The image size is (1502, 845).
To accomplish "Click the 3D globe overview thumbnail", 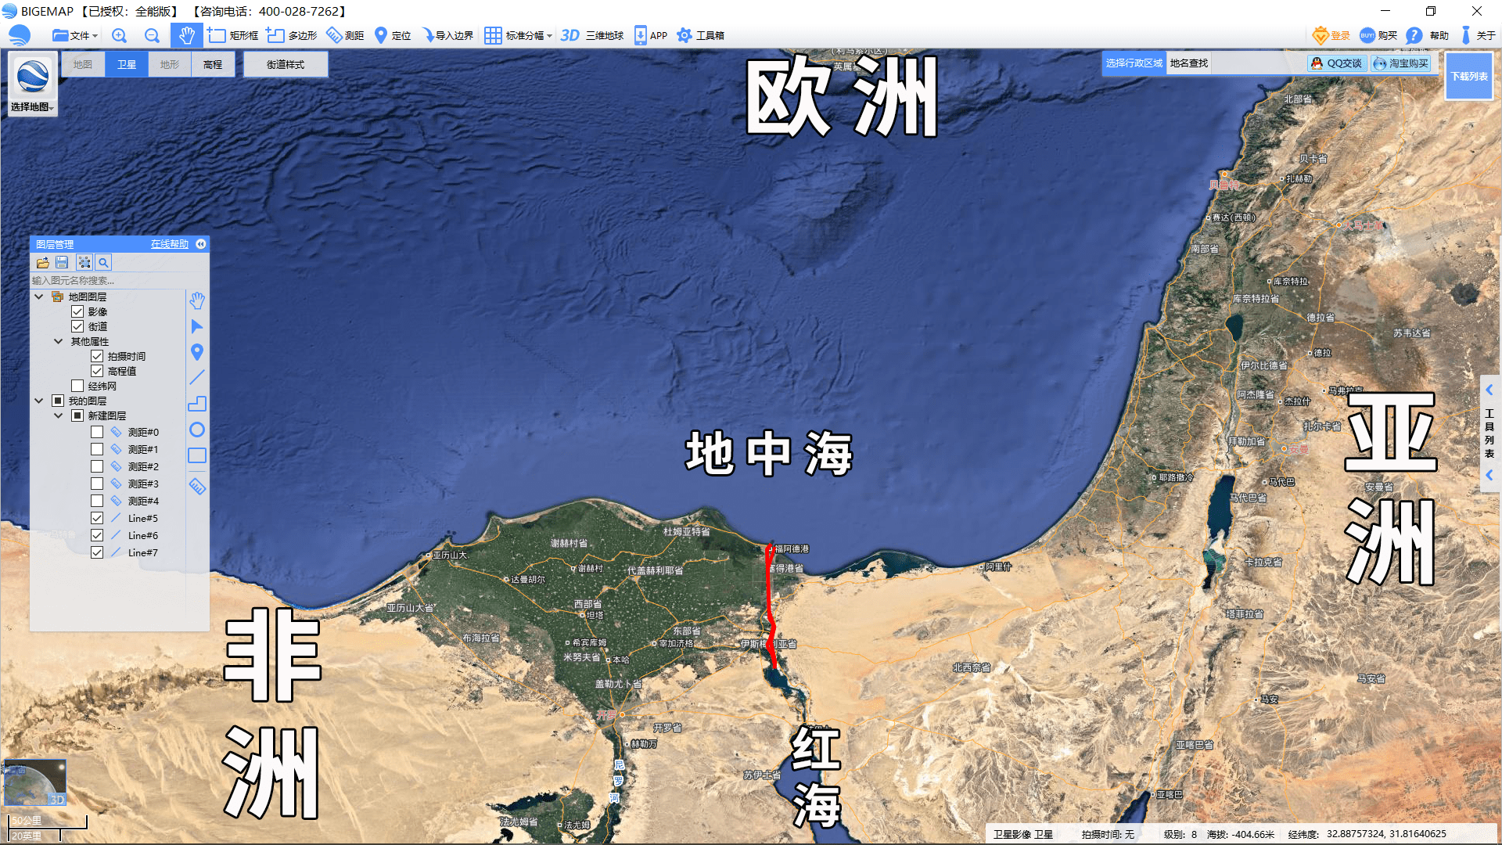I will click(34, 782).
